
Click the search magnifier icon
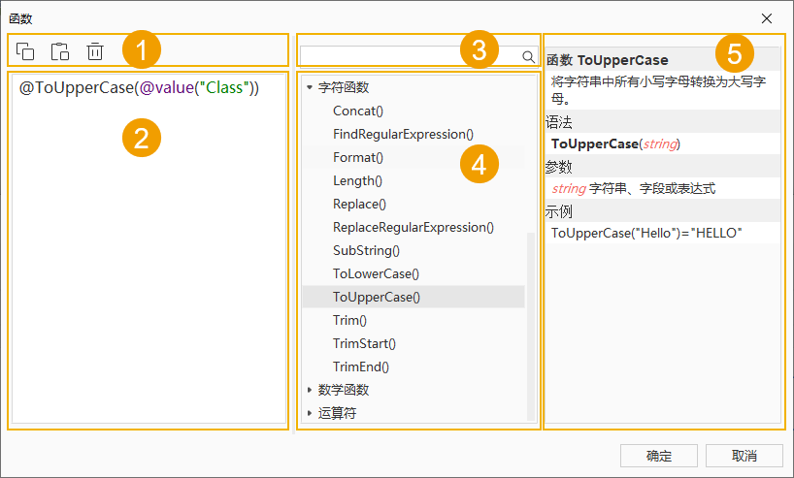pyautogui.click(x=528, y=57)
